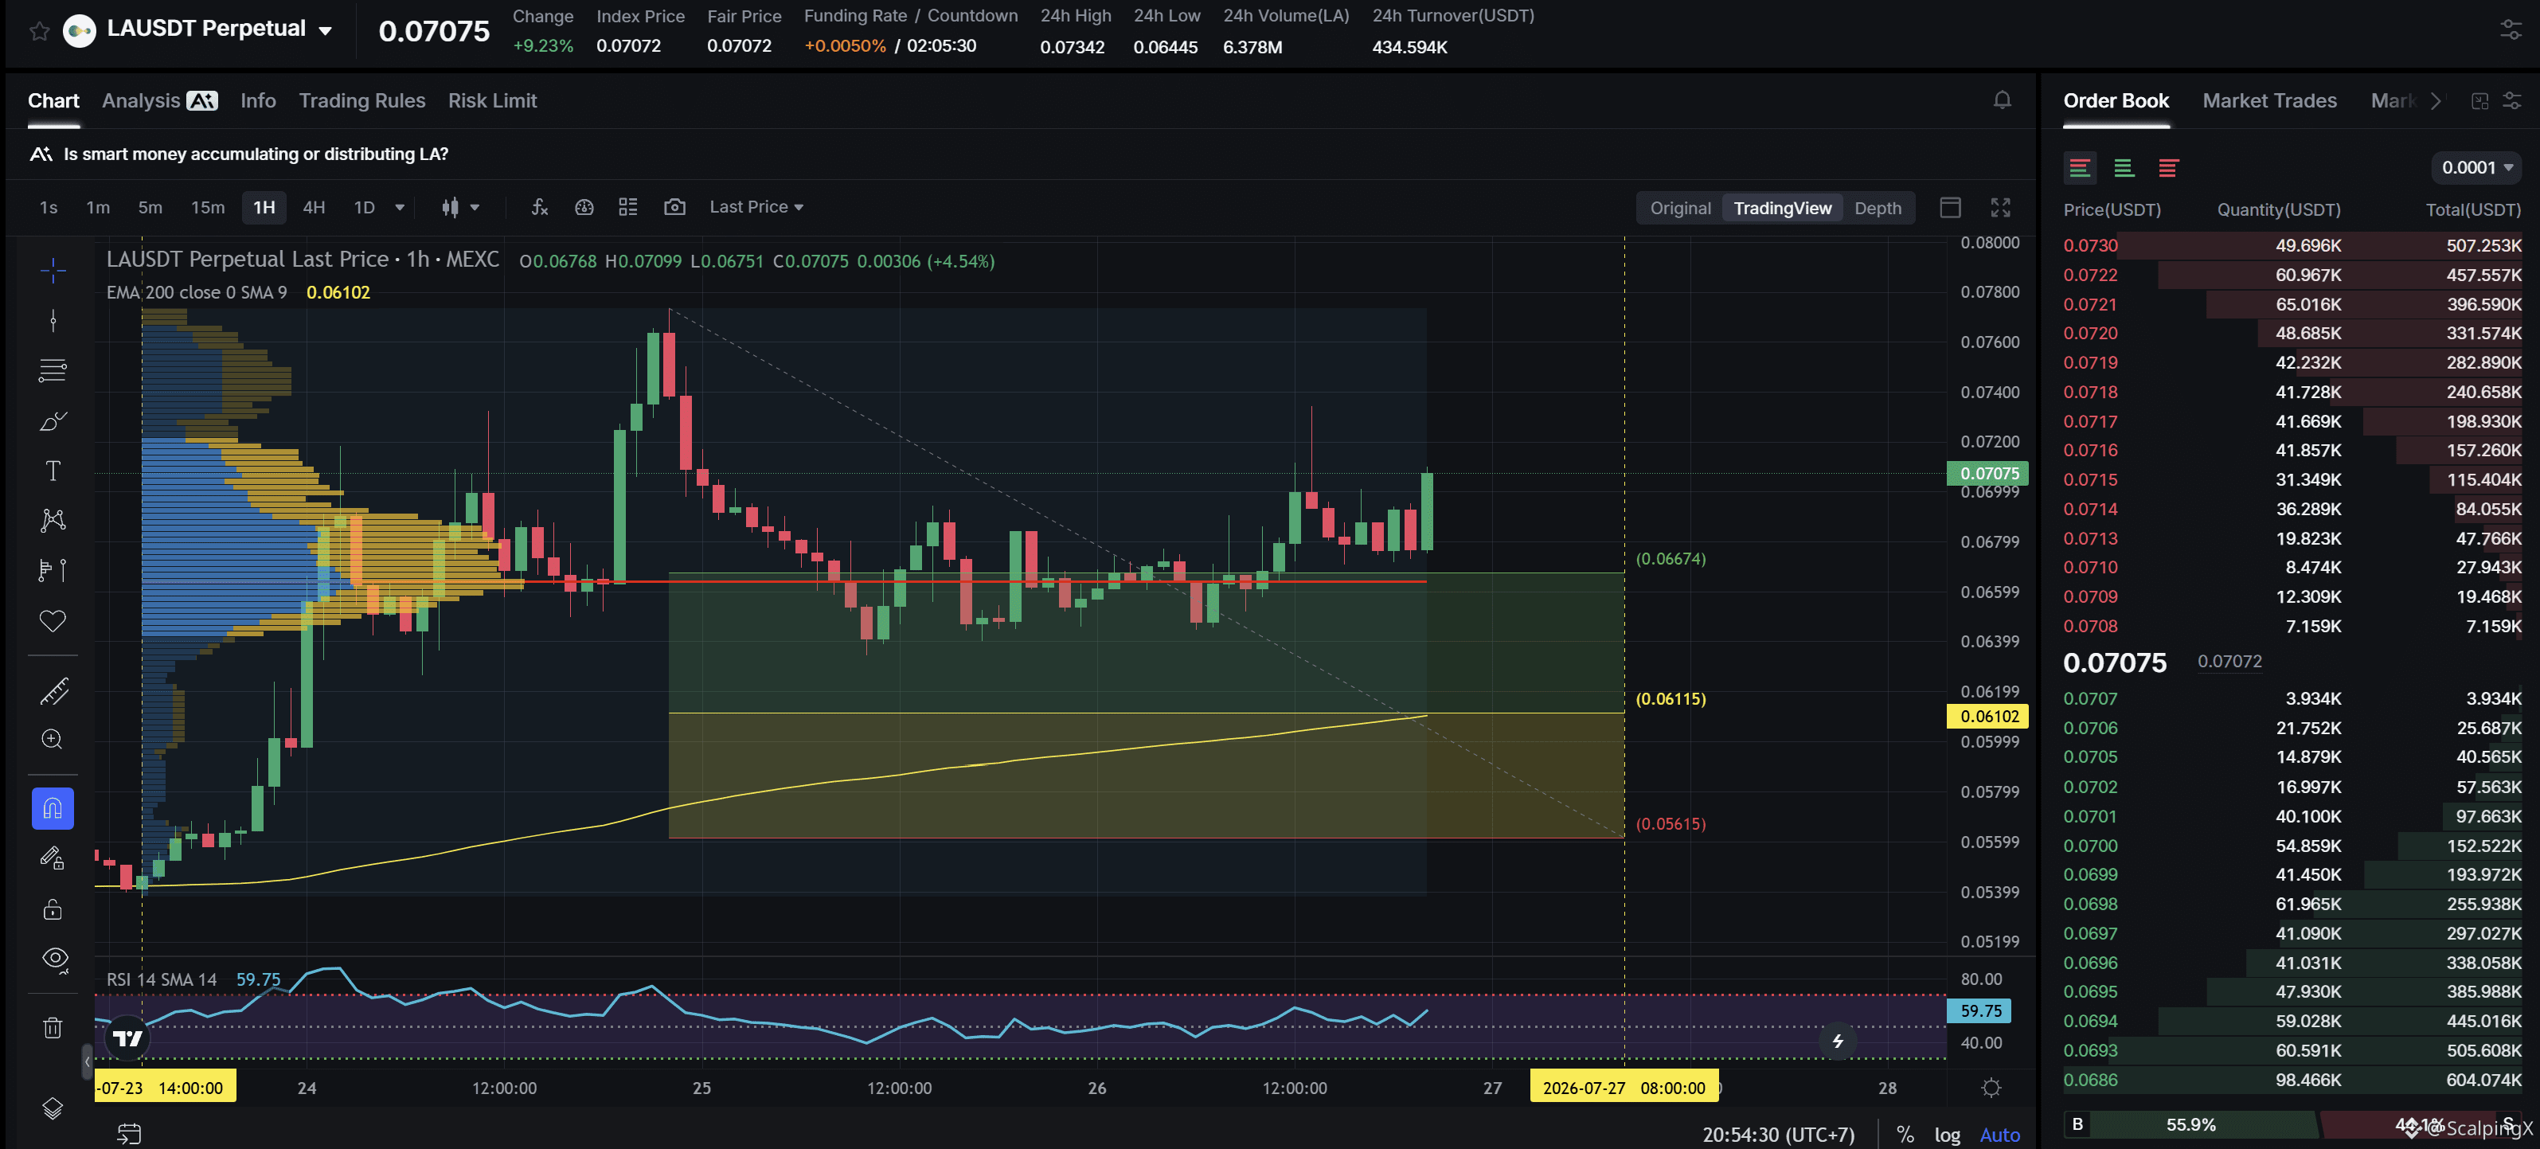The width and height of the screenshot is (2540, 1149).
Task: Select the 4H timeframe
Action: (x=314, y=207)
